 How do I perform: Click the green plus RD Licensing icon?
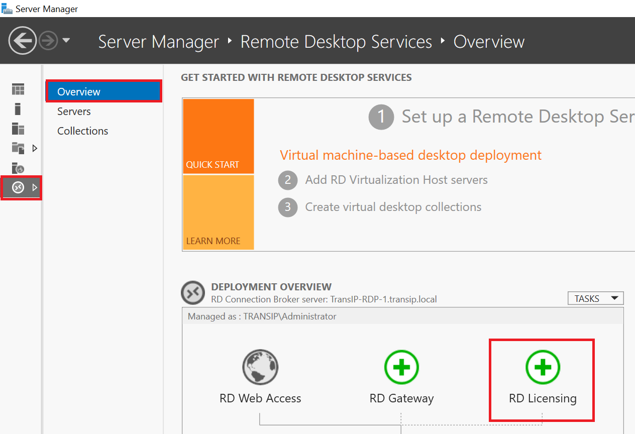543,367
